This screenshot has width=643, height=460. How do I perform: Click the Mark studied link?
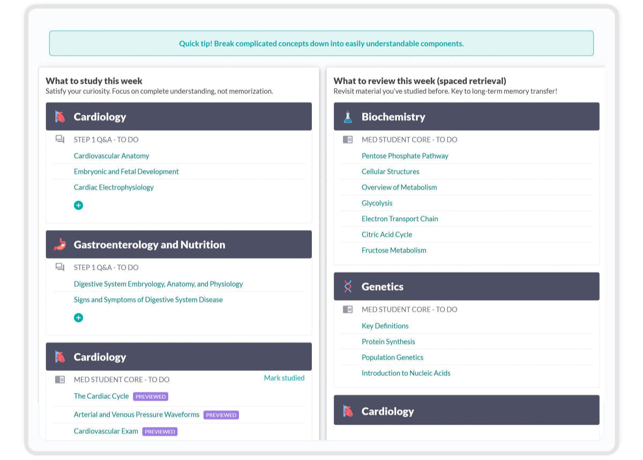[284, 378]
